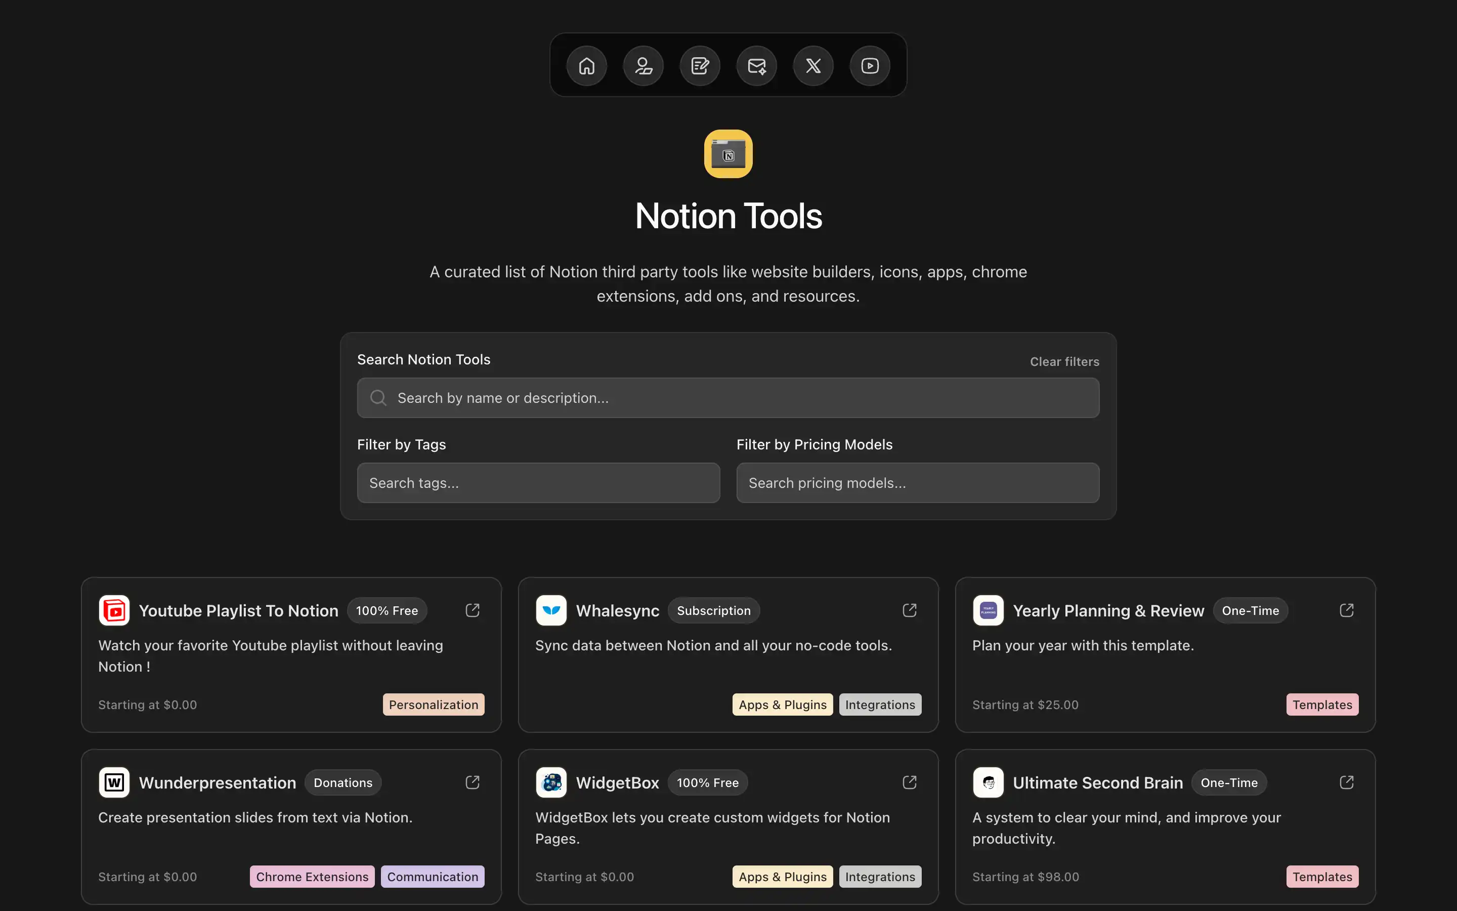
Task: Select Apps & Plugins tag on Whalesync card
Action: pyautogui.click(x=782, y=705)
